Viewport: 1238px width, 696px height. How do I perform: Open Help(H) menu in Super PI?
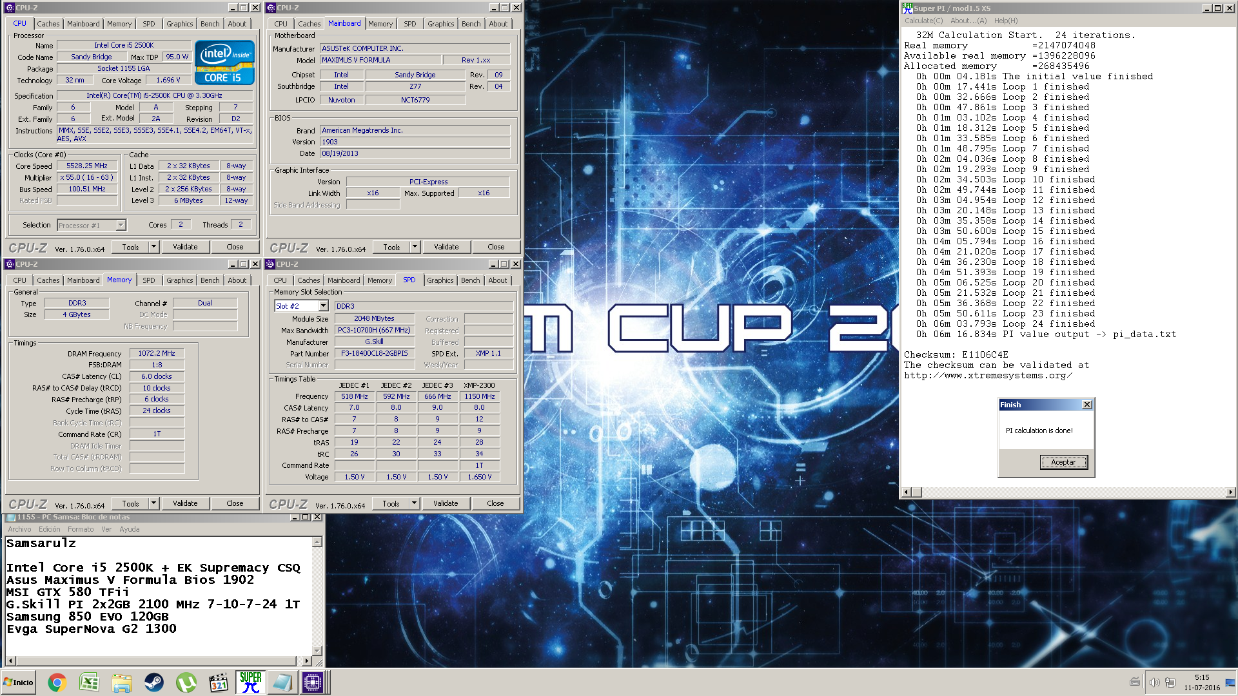pos(1006,21)
